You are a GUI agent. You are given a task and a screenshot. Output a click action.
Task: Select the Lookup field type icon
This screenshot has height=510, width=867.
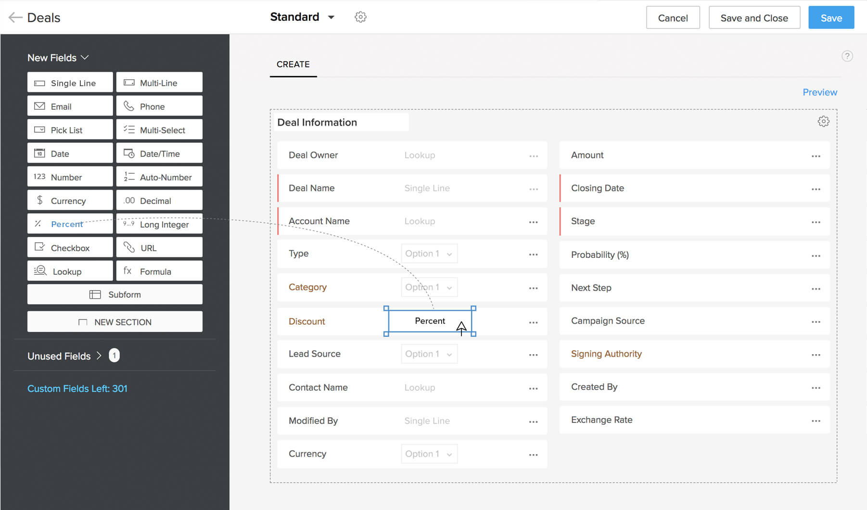[x=40, y=271]
